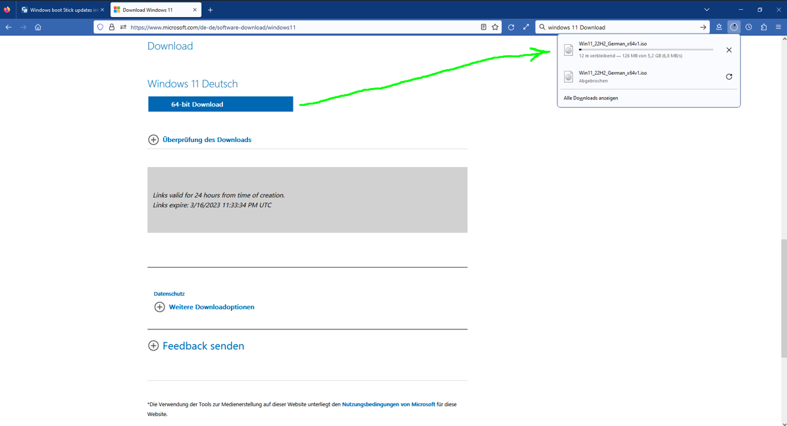Click the magnifier icon in search box
The height and width of the screenshot is (426, 787).
542,27
